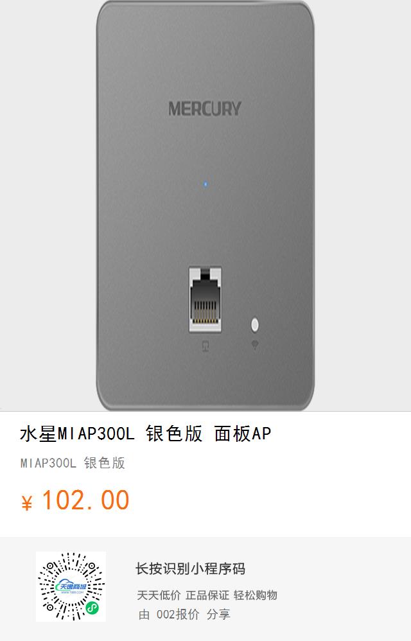This screenshot has width=411, height=641.
Task: Click the blue LED indicator light
Action: click(205, 184)
